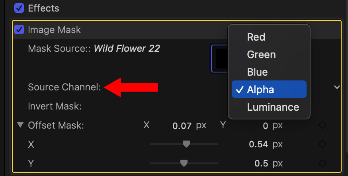
Task: Click keyframe diamond for Y row
Action: tap(323, 163)
